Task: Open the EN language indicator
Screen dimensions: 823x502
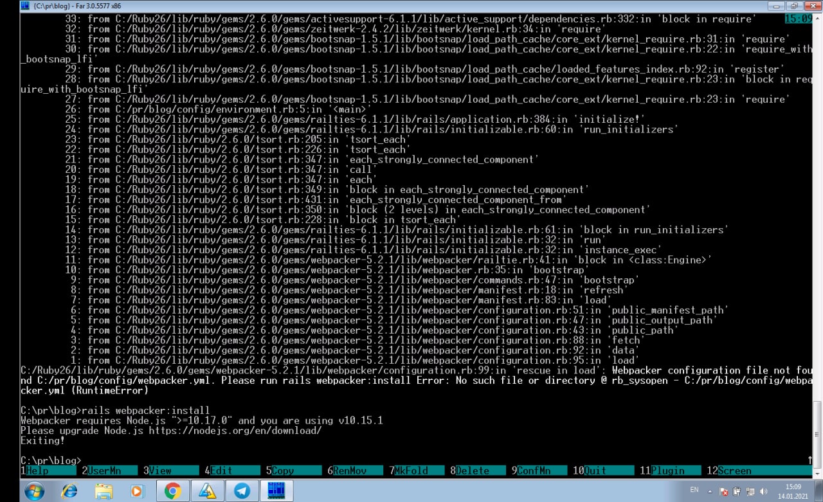Action: [x=694, y=490]
